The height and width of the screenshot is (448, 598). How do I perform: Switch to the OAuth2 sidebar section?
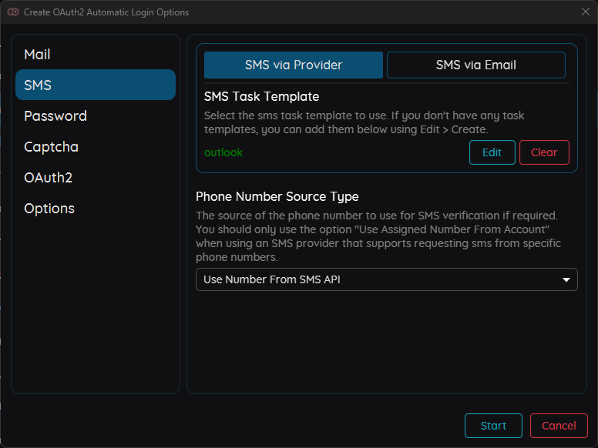coord(48,178)
